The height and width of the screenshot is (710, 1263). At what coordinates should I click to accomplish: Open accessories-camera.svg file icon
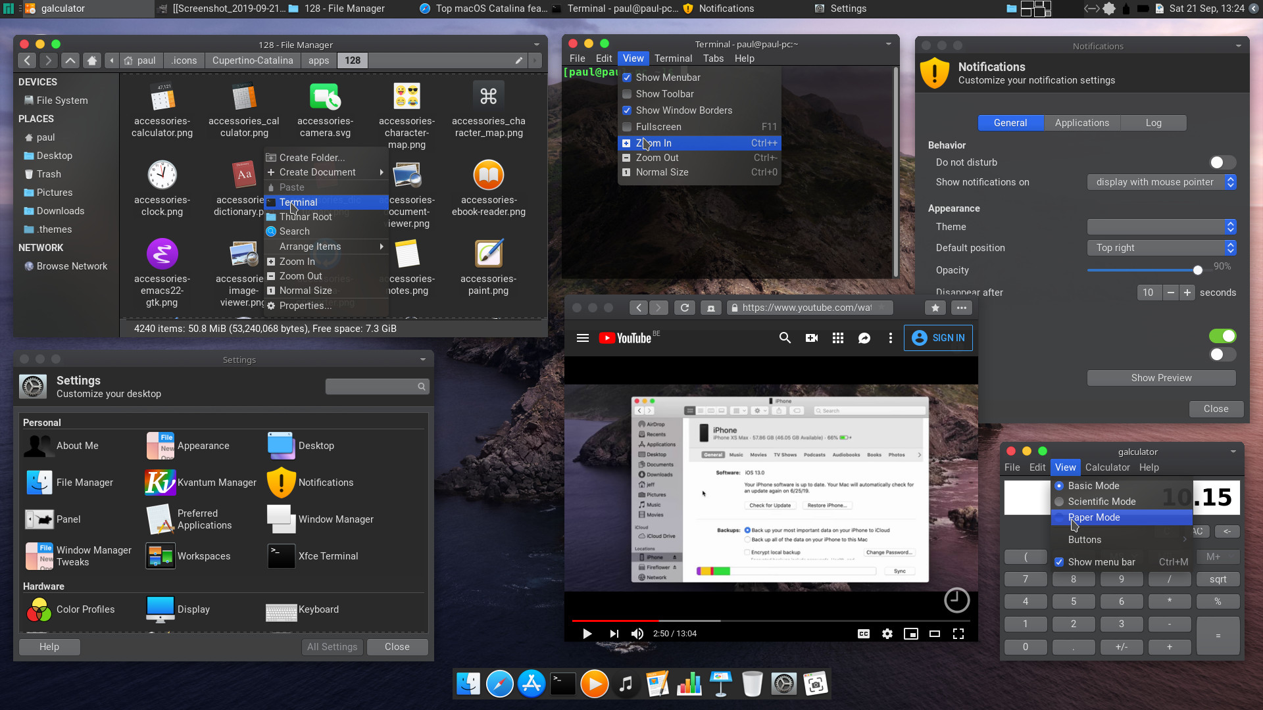point(325,97)
